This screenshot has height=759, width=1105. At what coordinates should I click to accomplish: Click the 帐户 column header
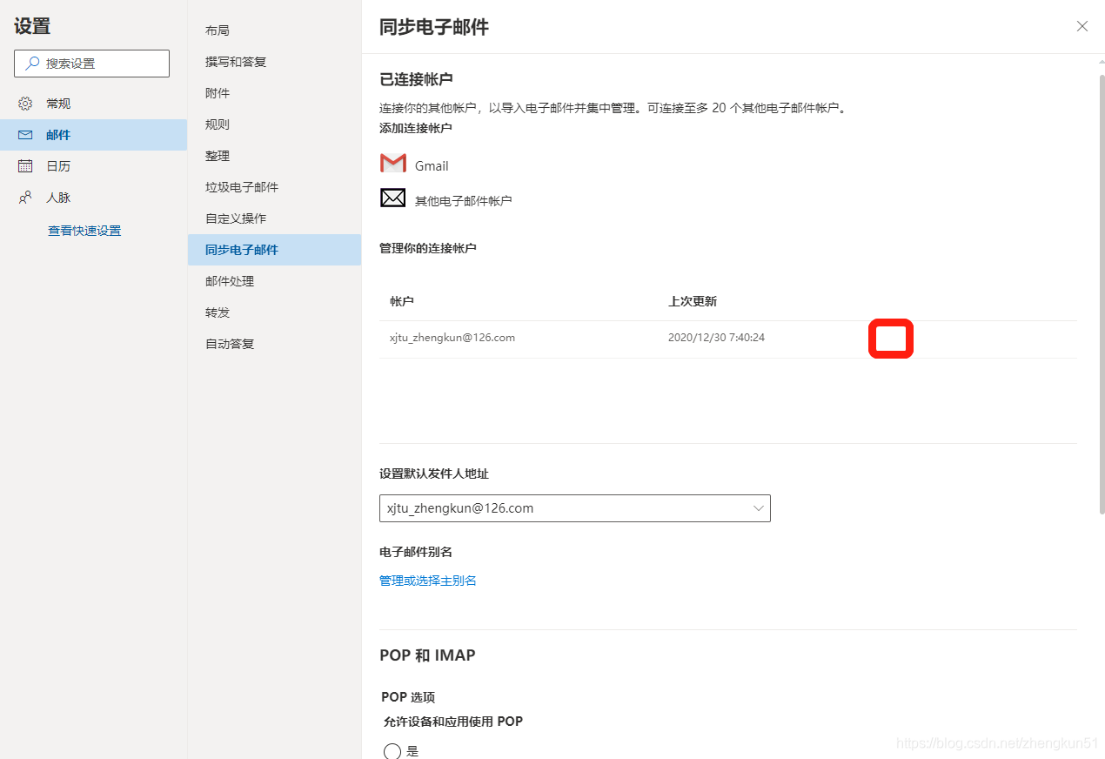tap(402, 301)
